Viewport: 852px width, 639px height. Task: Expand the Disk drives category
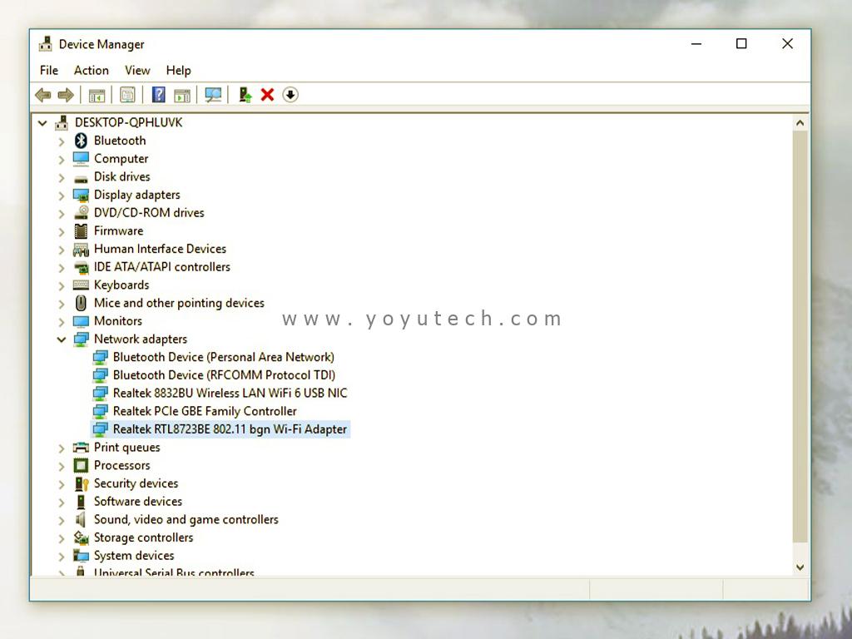[x=62, y=178]
